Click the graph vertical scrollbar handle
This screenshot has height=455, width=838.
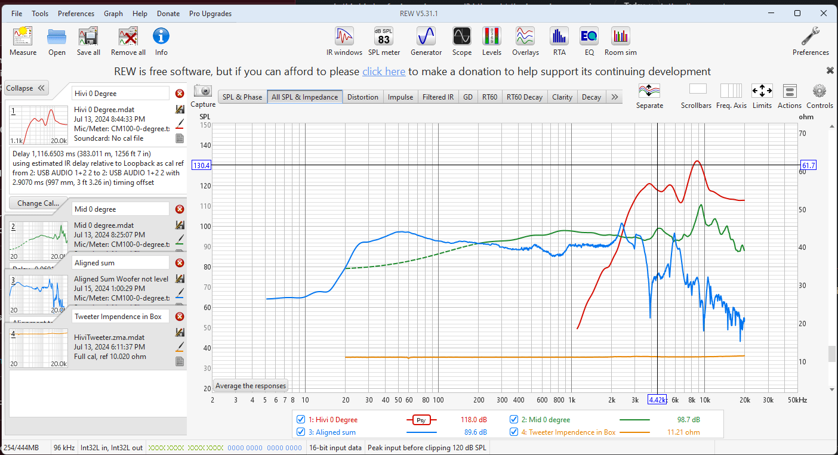[x=831, y=354]
